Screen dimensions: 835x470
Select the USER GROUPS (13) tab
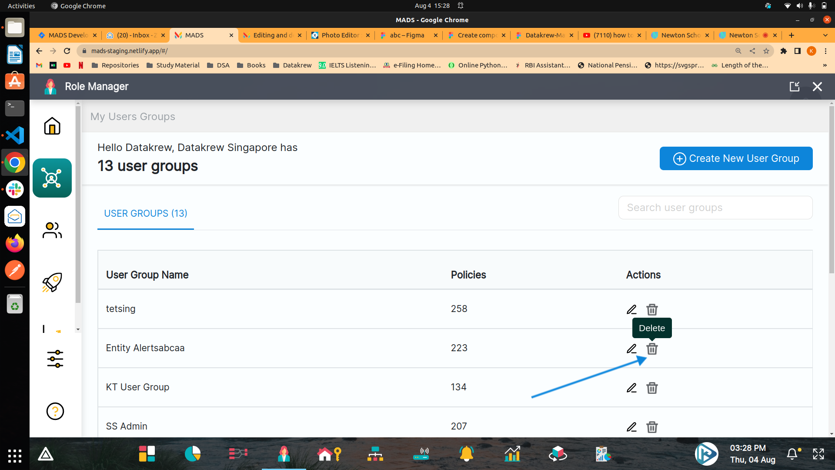click(145, 213)
